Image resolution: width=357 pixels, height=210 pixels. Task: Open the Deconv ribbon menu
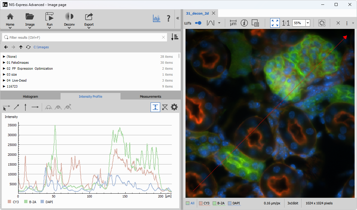click(x=69, y=20)
